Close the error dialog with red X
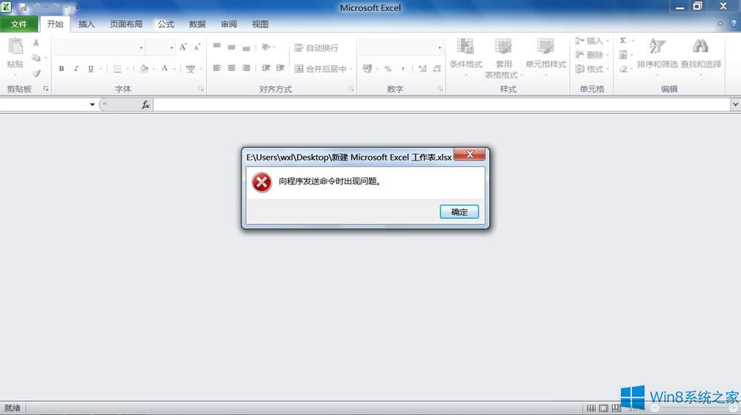The width and height of the screenshot is (741, 415). pos(469,154)
